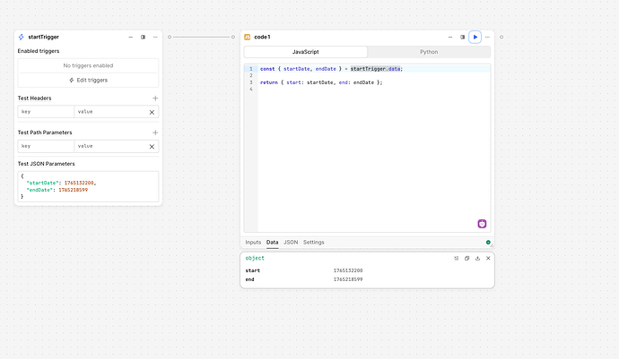Add a new Test Headers row
The height and width of the screenshot is (359, 619).
(154, 98)
